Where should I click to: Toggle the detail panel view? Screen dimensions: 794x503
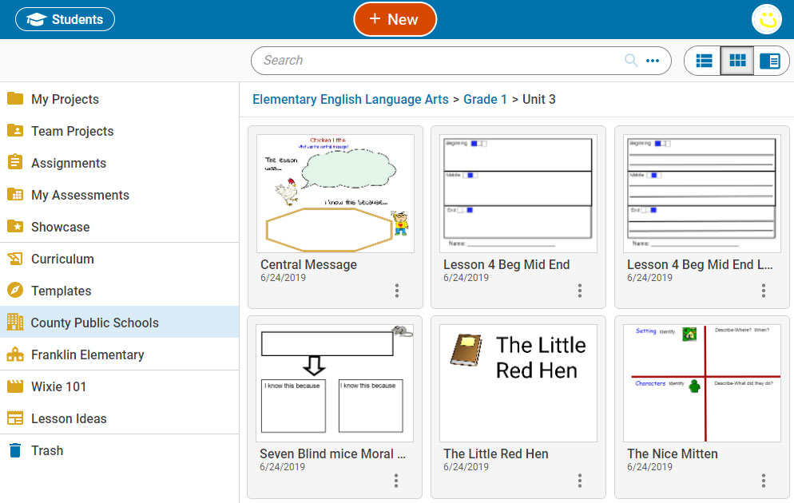pyautogui.click(x=770, y=61)
